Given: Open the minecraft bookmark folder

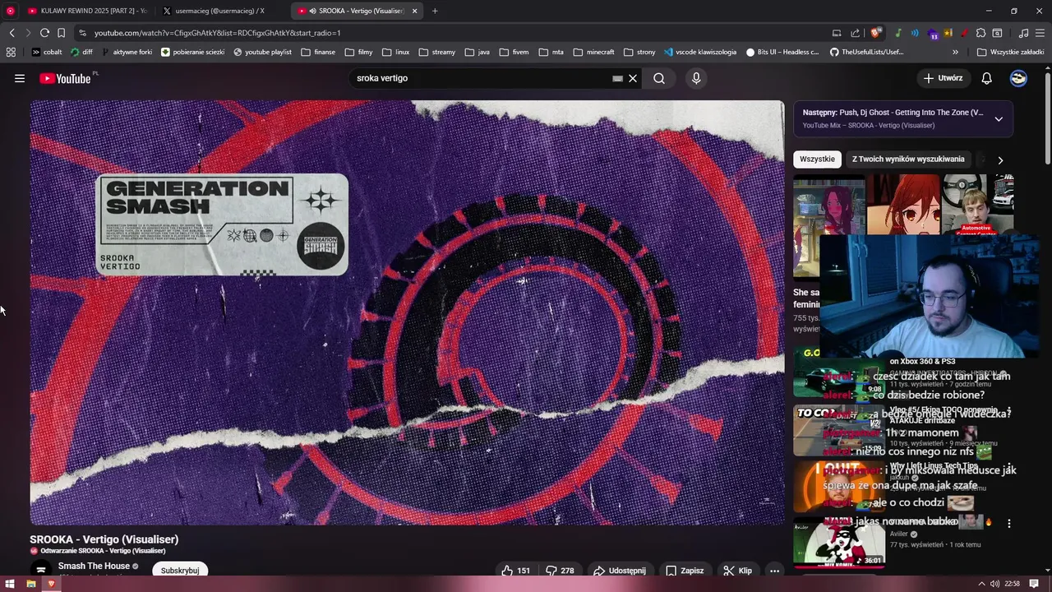Looking at the screenshot, I should pos(593,52).
